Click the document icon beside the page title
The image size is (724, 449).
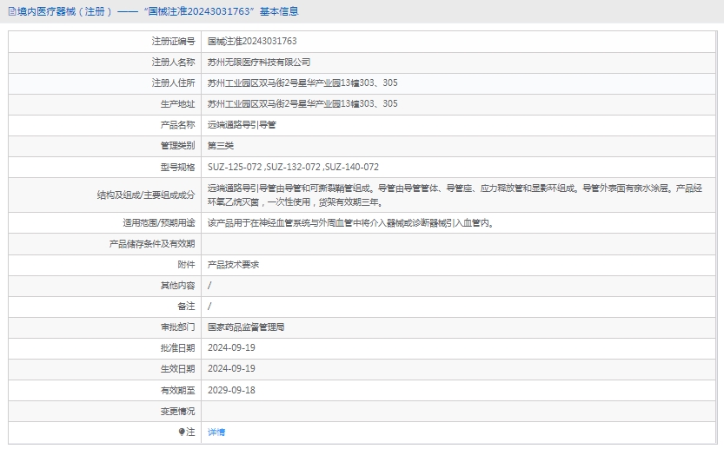click(11, 11)
